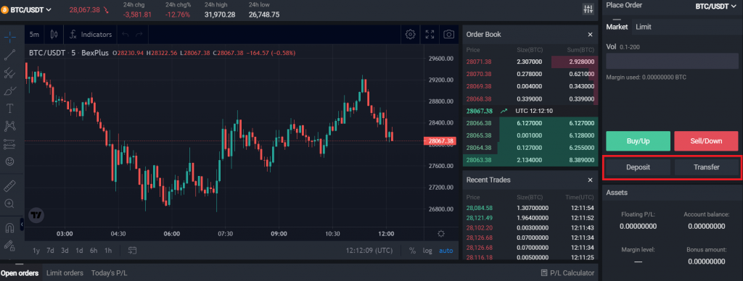Screen dimensions: 743x281
Task: Undo the last chart action
Action: [125, 35]
